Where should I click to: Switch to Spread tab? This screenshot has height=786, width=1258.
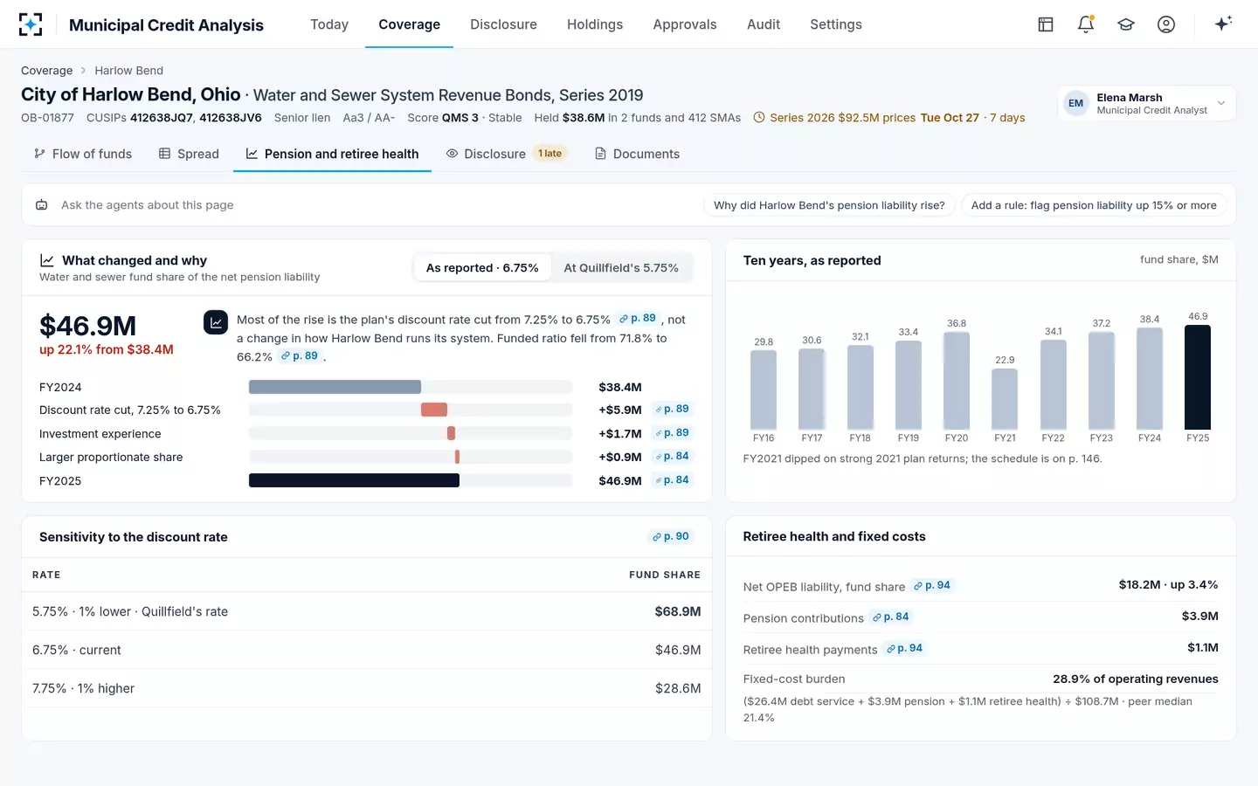[189, 154]
